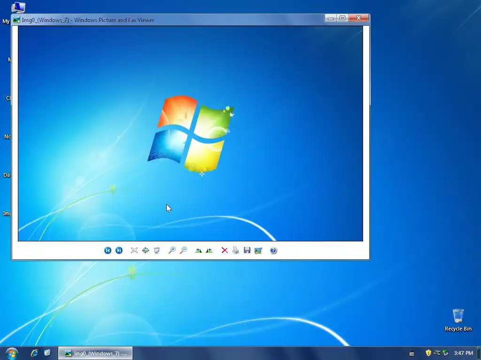Rotate the image clockwise
The image size is (481, 360).
(198, 250)
